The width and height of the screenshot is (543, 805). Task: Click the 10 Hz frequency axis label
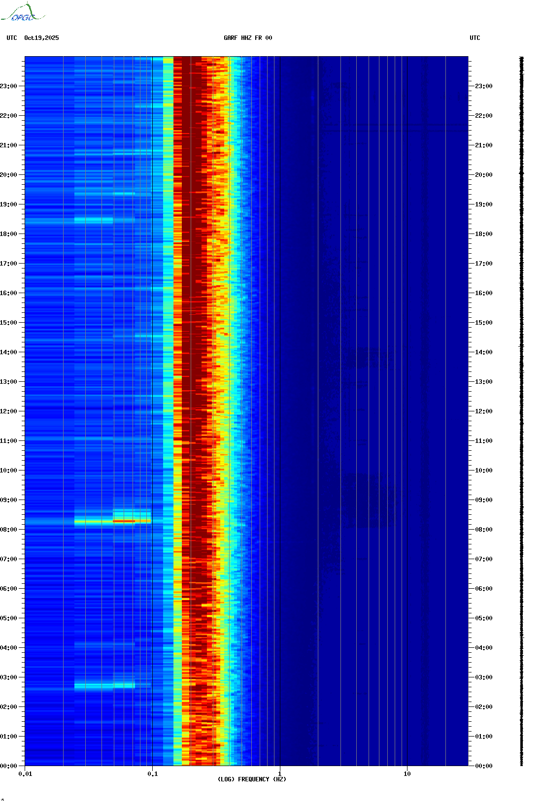[407, 774]
